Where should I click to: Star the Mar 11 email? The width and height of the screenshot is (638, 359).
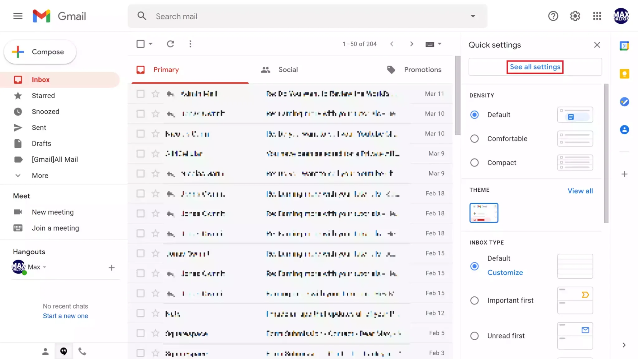pos(155,93)
